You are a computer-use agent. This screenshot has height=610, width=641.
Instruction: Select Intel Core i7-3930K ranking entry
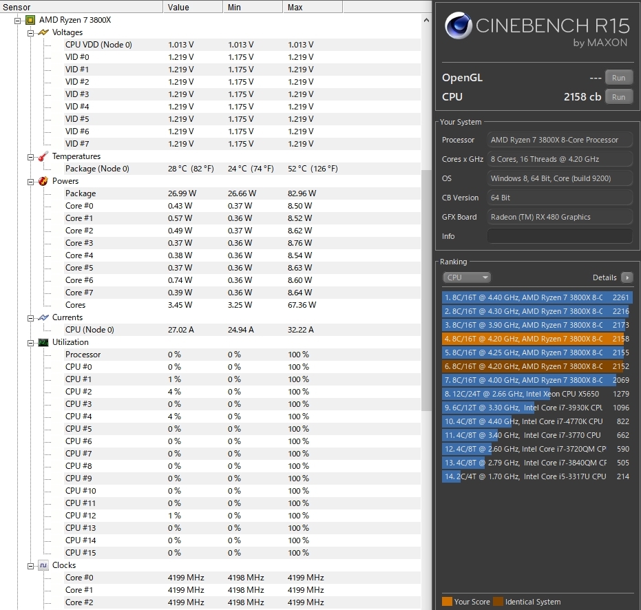(x=537, y=408)
